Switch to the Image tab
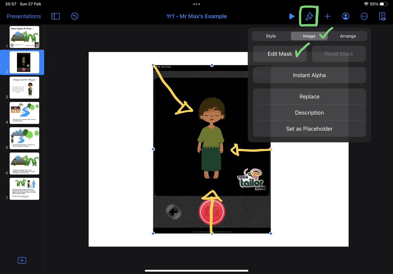Image resolution: width=393 pixels, height=274 pixels. [309, 36]
